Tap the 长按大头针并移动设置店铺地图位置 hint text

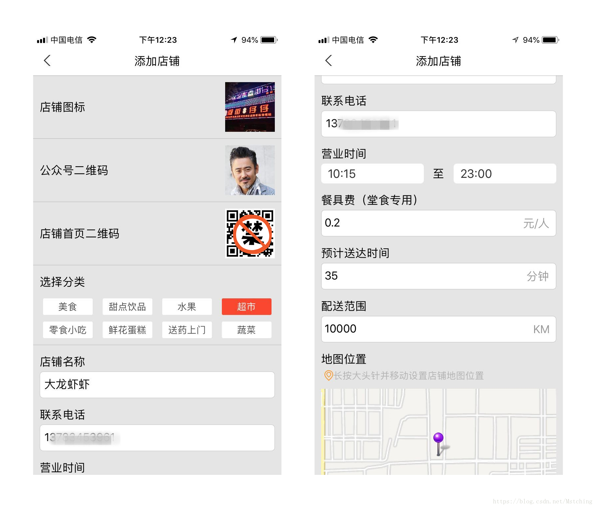pos(409,376)
